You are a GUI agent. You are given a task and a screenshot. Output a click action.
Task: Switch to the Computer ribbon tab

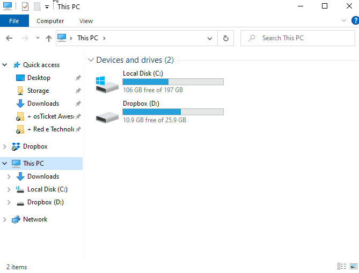click(50, 21)
